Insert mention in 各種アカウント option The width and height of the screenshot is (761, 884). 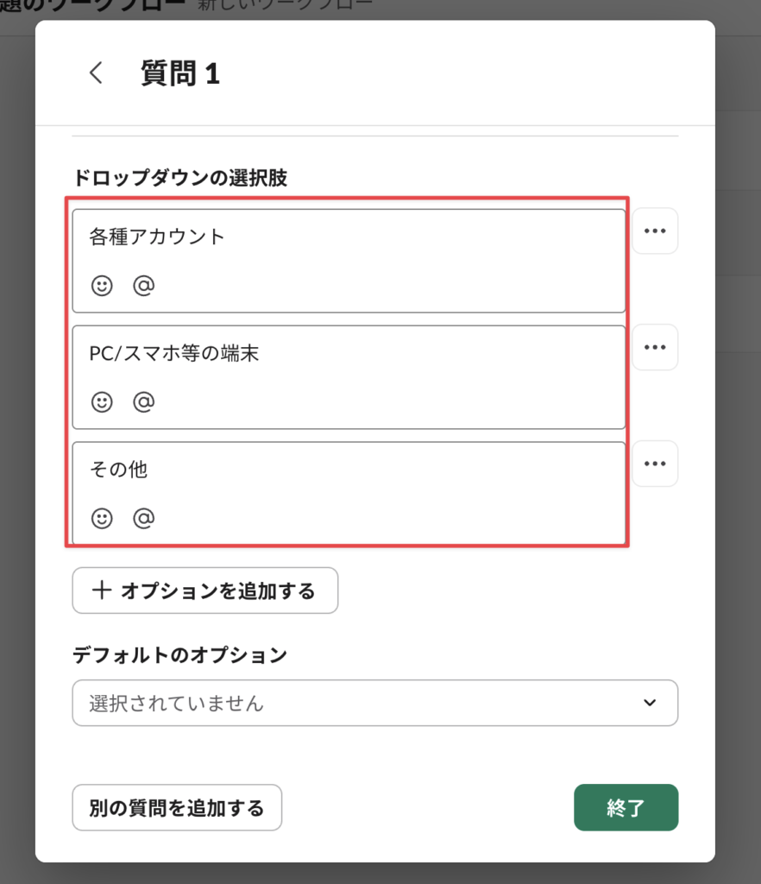click(x=143, y=286)
